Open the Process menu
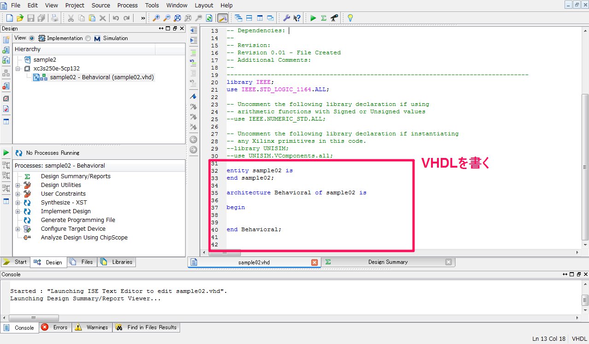 click(127, 5)
